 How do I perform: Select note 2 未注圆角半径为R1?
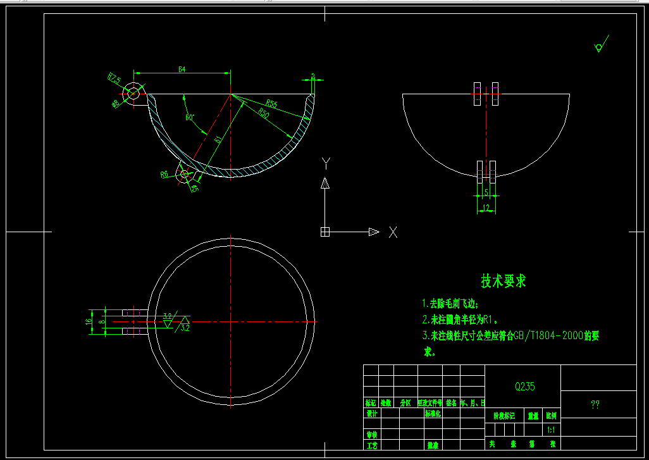[459, 320]
